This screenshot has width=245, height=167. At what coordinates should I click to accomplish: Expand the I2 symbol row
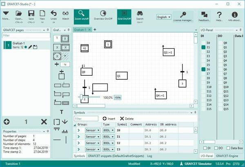click(78, 143)
